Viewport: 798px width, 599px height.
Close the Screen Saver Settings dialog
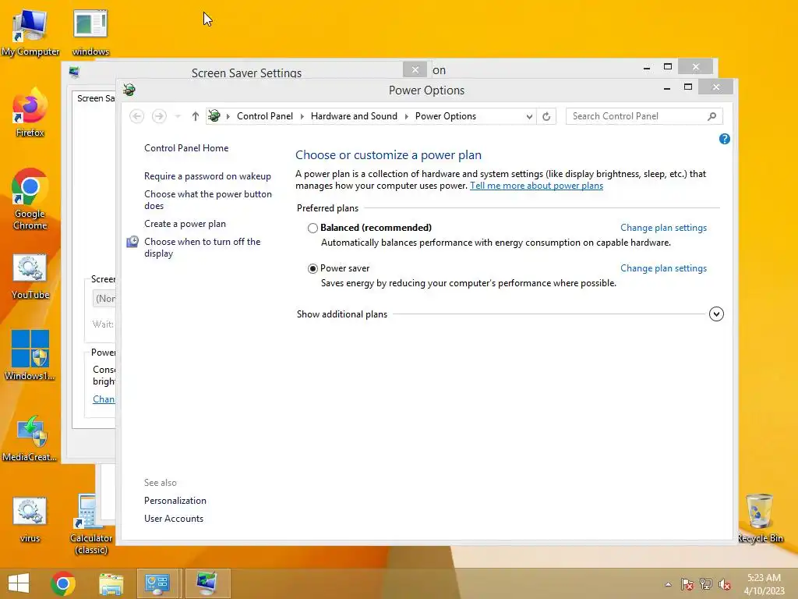pyautogui.click(x=415, y=69)
